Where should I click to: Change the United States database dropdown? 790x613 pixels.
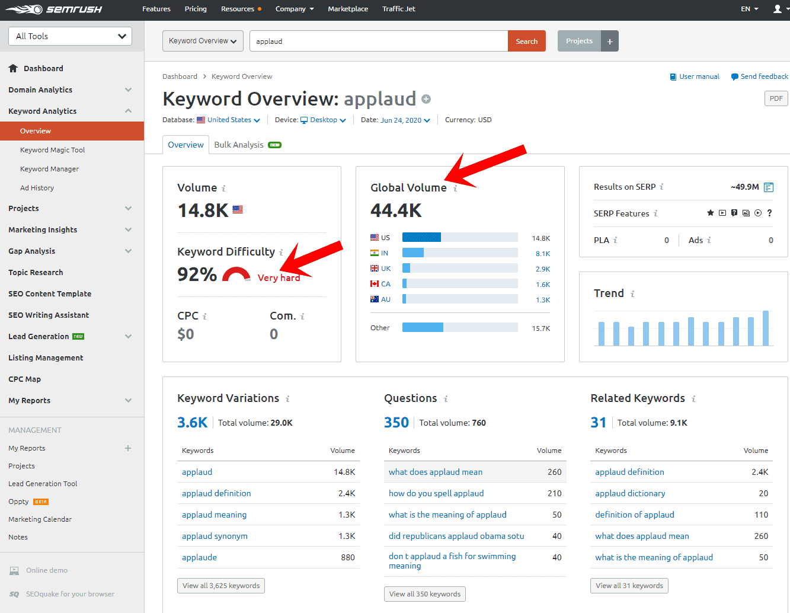[x=229, y=120]
